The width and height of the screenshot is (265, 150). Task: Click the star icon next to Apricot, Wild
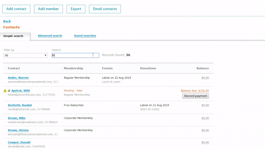(x=9, y=91)
